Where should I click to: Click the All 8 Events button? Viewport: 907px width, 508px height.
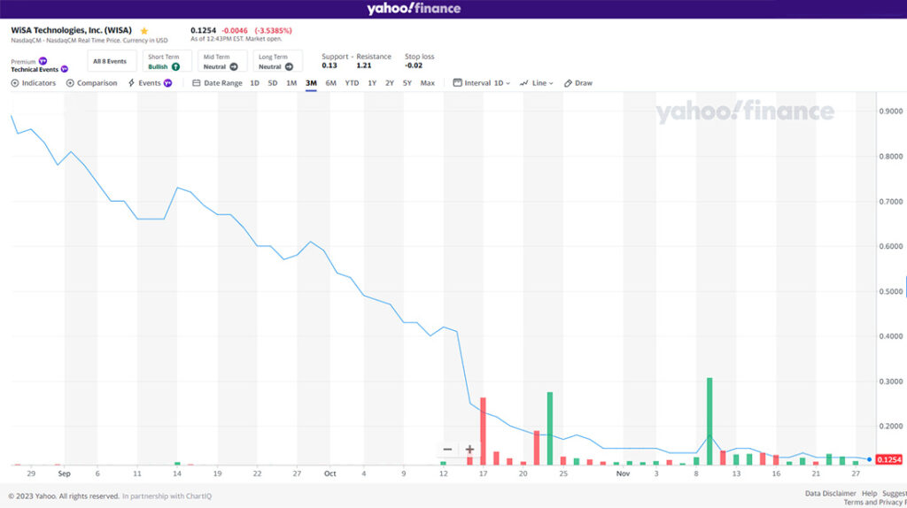[x=112, y=61]
